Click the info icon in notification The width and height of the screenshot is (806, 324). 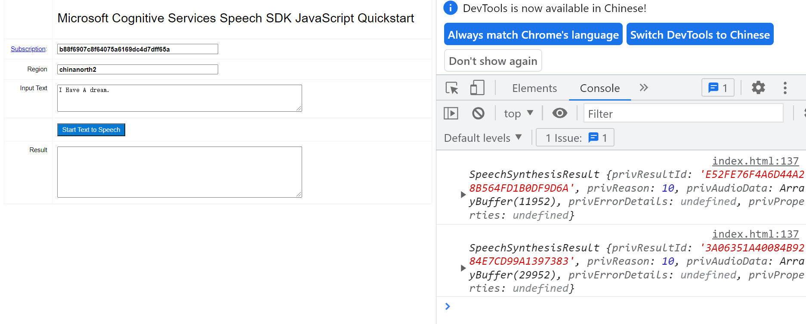point(450,8)
